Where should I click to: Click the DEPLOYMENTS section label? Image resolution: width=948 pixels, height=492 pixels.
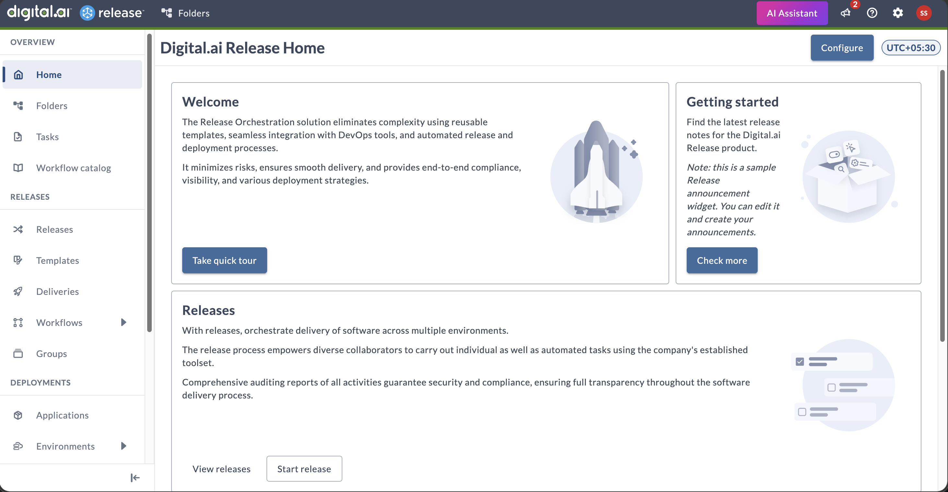pyautogui.click(x=41, y=383)
